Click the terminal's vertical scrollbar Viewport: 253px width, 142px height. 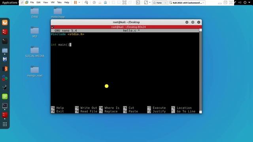tap(200, 71)
